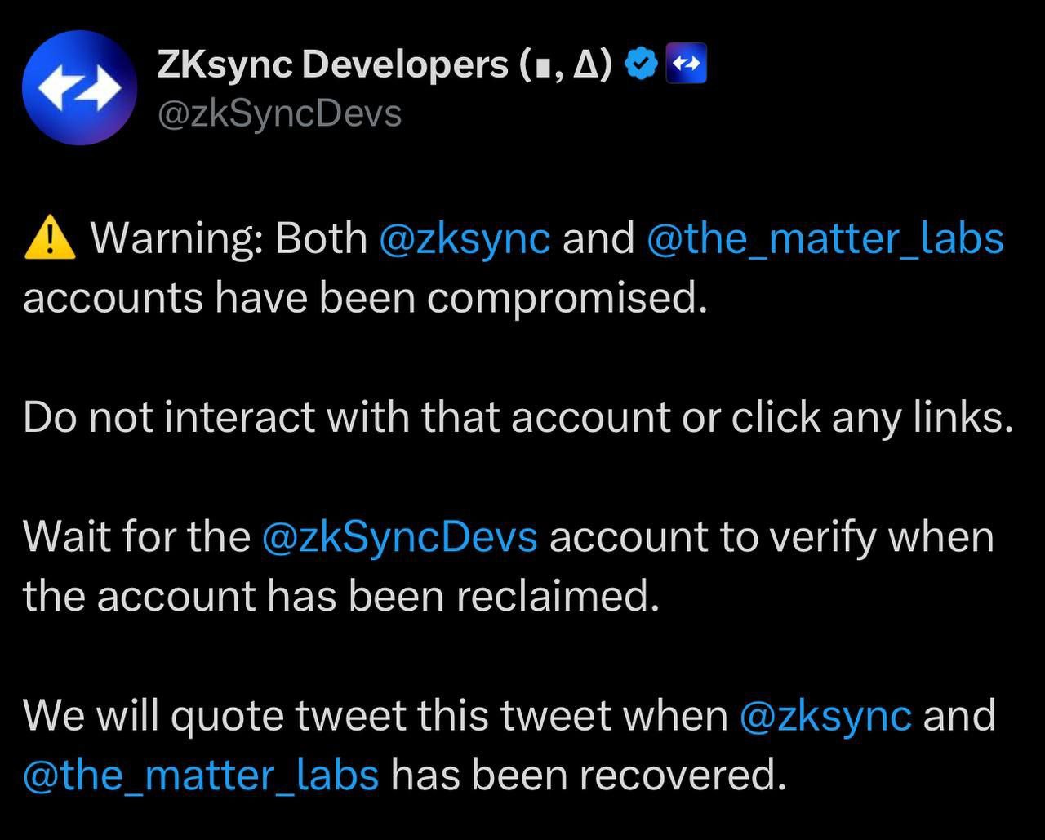The image size is (1045, 840).
Task: Click the blue verified checkmark badge
Action: click(x=642, y=65)
